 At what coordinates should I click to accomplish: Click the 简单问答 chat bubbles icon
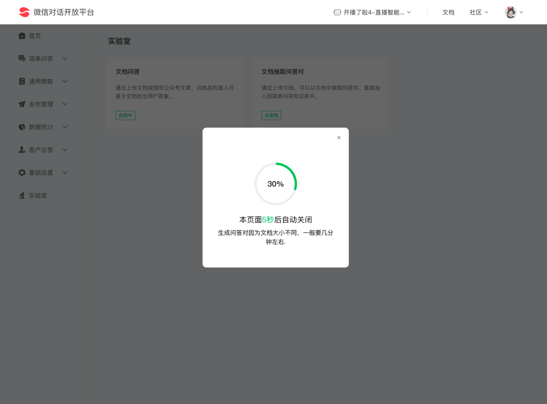pyautogui.click(x=22, y=58)
